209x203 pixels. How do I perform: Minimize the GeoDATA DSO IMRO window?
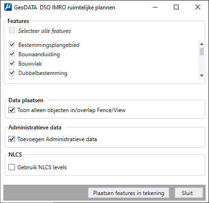pos(155,7)
